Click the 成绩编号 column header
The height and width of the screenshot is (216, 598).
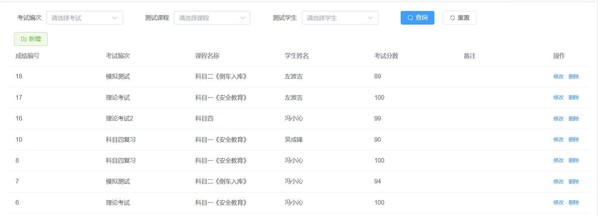[27, 56]
